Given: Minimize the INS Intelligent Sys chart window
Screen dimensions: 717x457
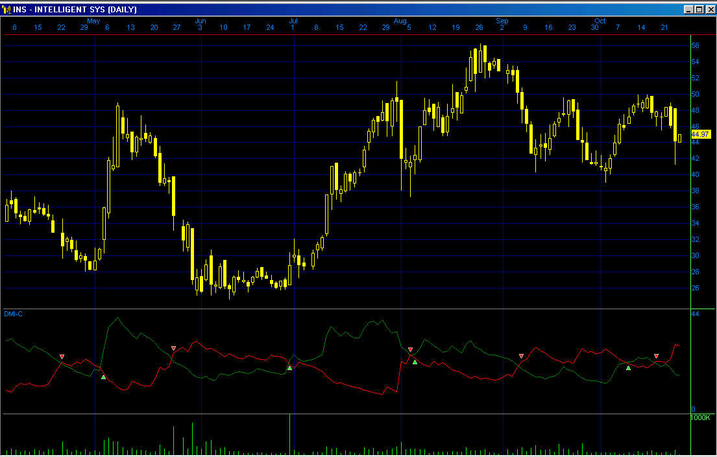Looking at the screenshot, I should click(688, 10).
